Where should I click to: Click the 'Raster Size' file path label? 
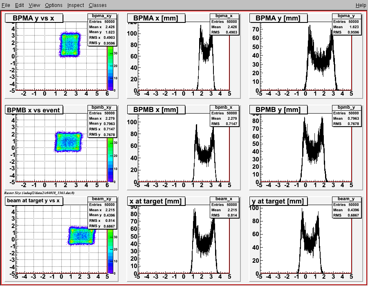pos(39,193)
